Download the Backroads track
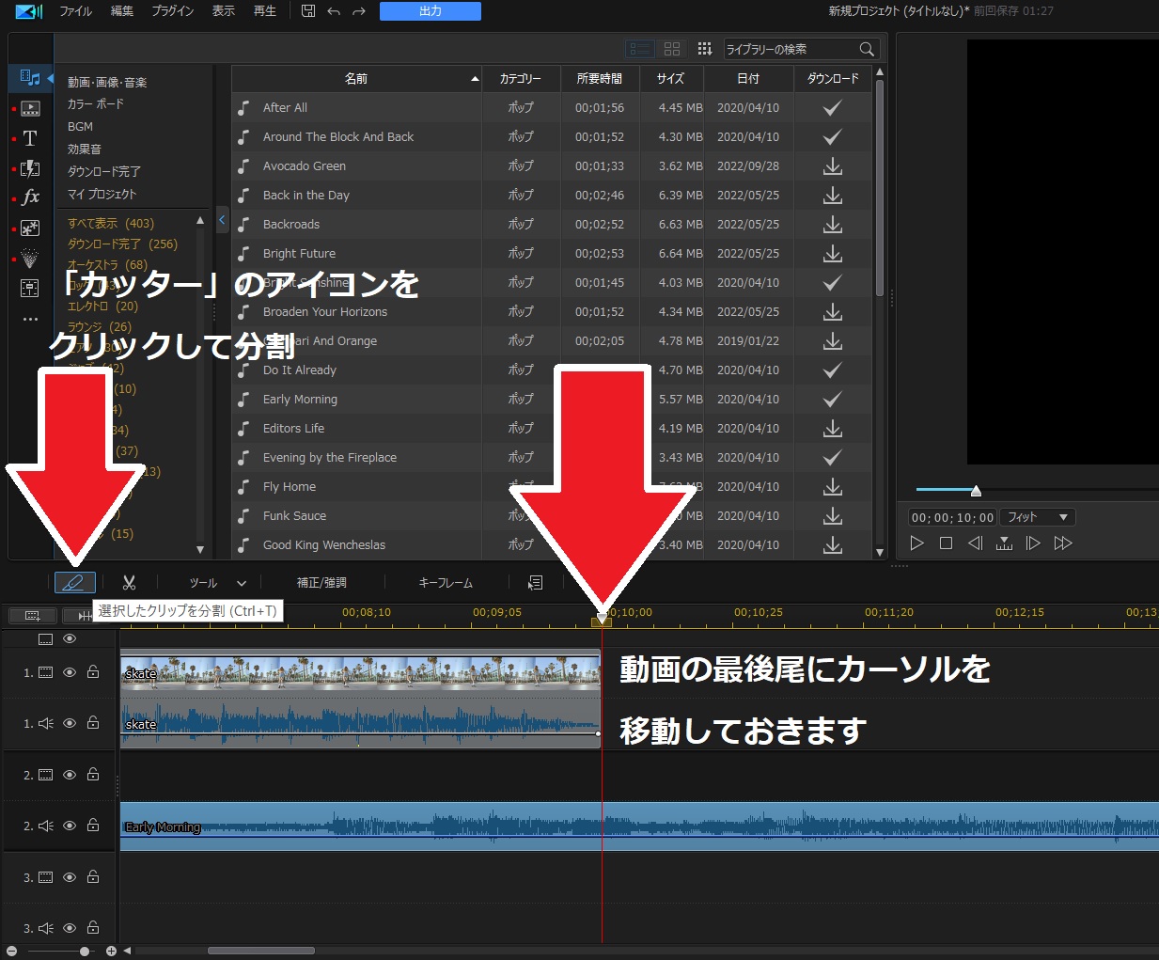The image size is (1159, 960). (832, 225)
